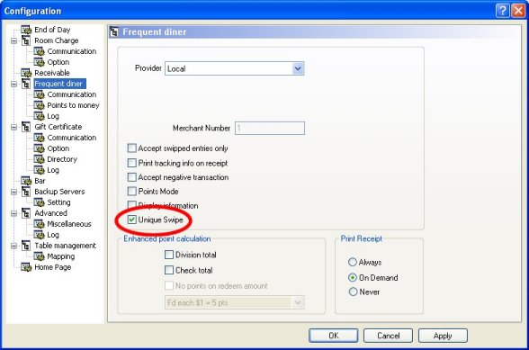The image size is (529, 350).
Task: Check Accept negative transaction option
Action: pos(132,177)
